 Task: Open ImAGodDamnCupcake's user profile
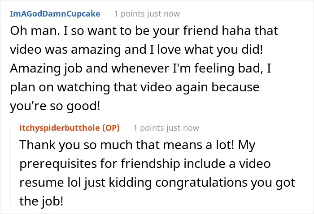point(55,14)
